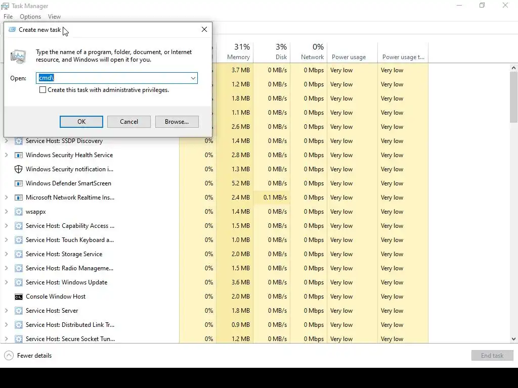Expand Service Host: Touch Keyboard row
The width and height of the screenshot is (518, 388).
6,240
